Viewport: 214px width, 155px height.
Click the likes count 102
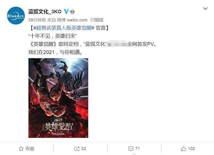(192, 149)
